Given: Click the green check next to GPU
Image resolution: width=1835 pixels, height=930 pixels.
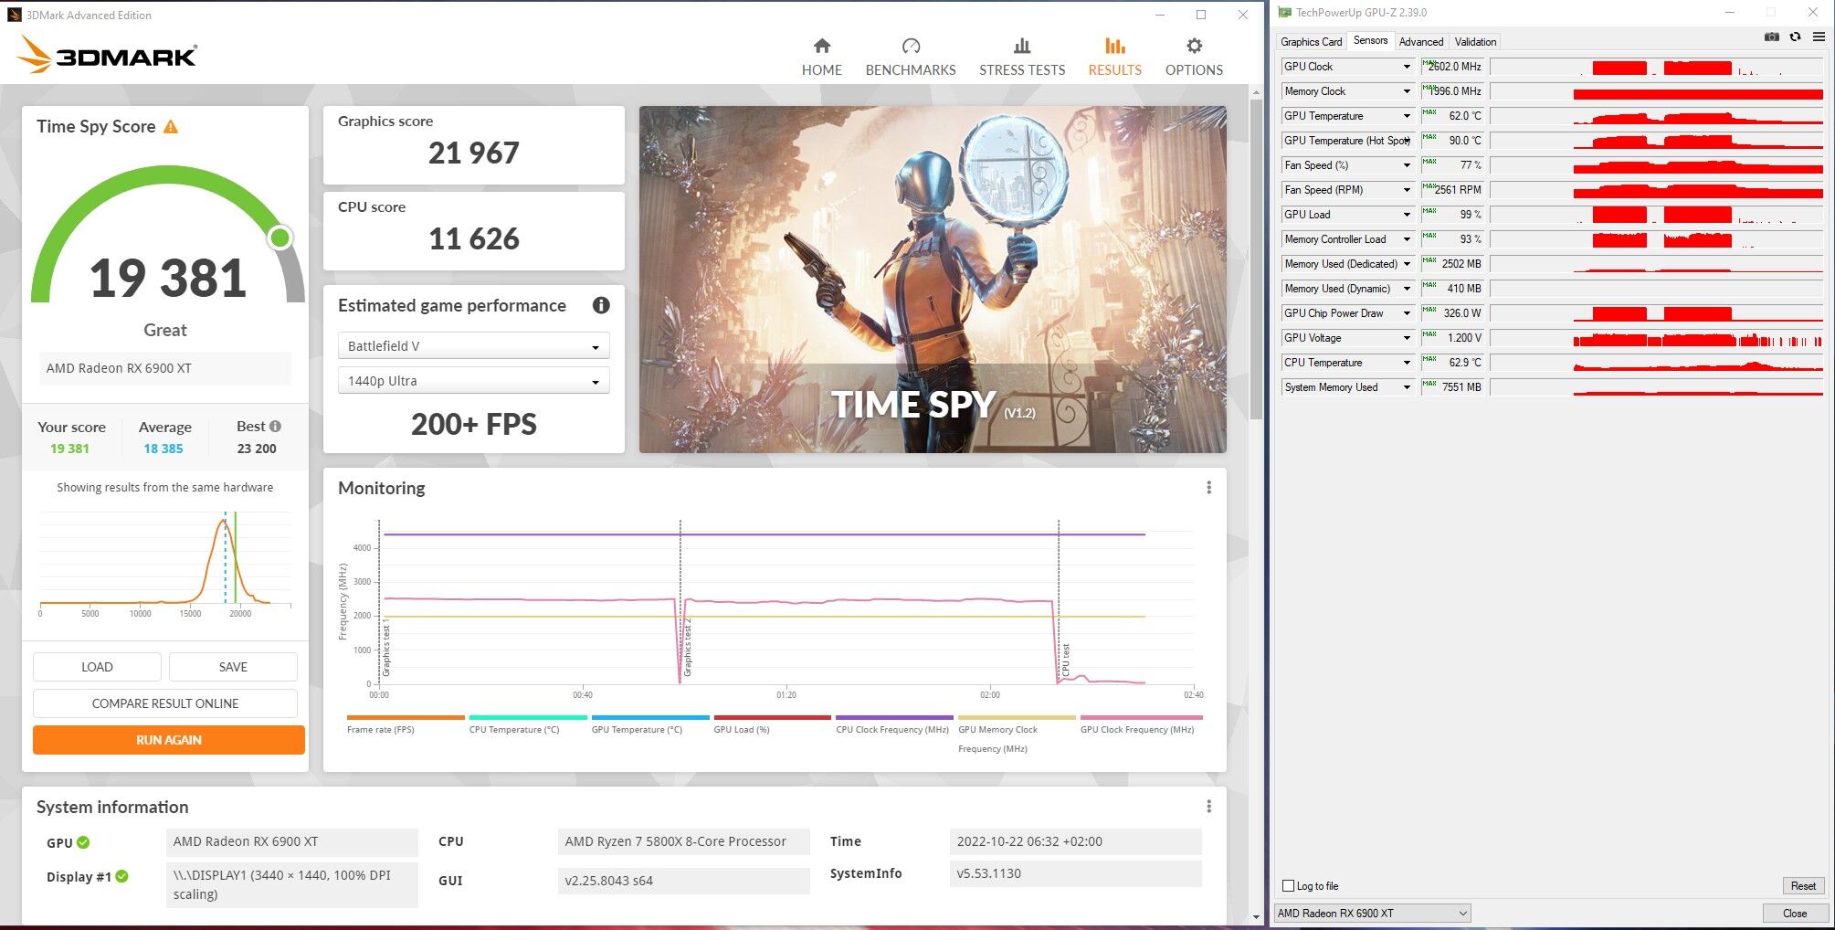Looking at the screenshot, I should 83,842.
